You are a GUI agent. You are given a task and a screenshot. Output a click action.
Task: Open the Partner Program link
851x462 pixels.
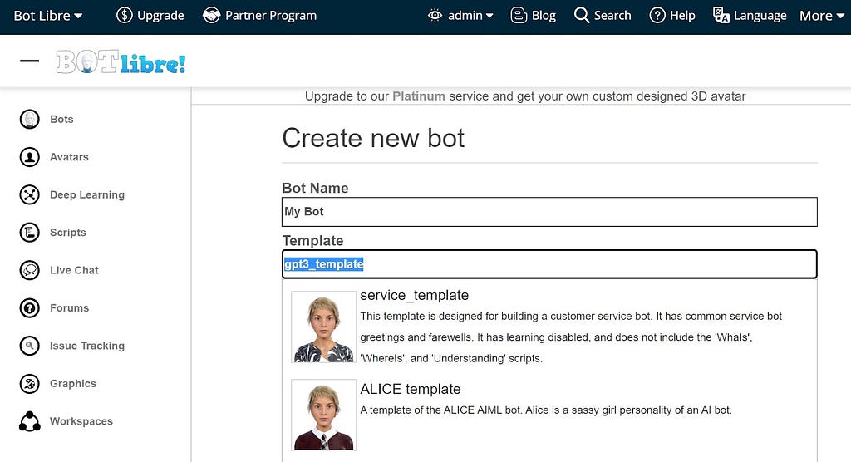270,16
